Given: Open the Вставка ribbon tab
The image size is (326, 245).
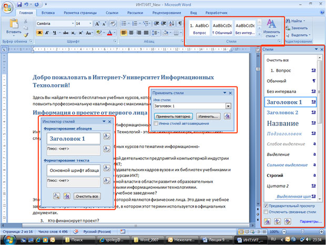Looking at the screenshot, I should point(48,13).
